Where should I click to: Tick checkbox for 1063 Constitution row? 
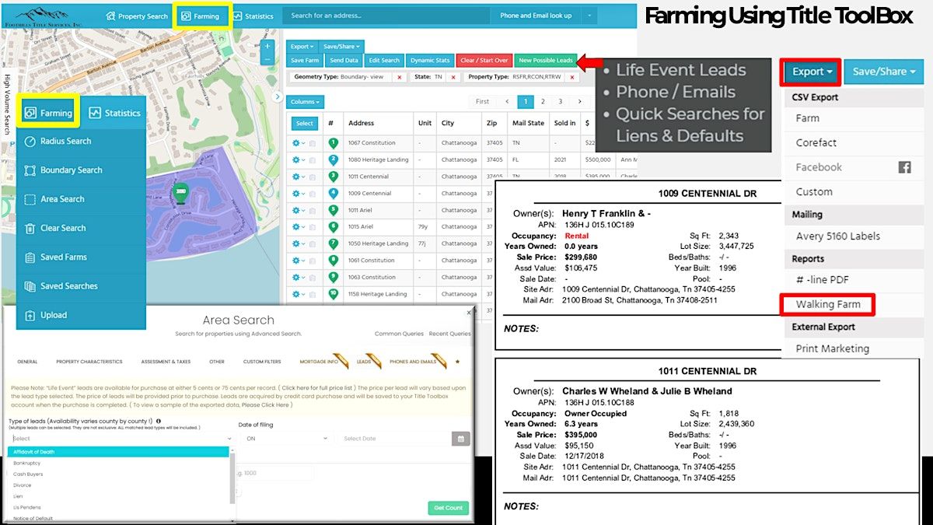(x=313, y=278)
